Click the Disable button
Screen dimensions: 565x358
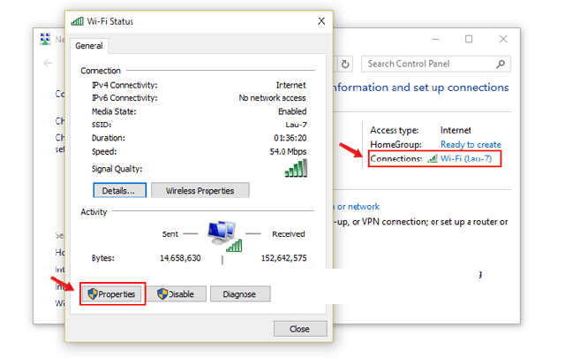tap(177, 294)
